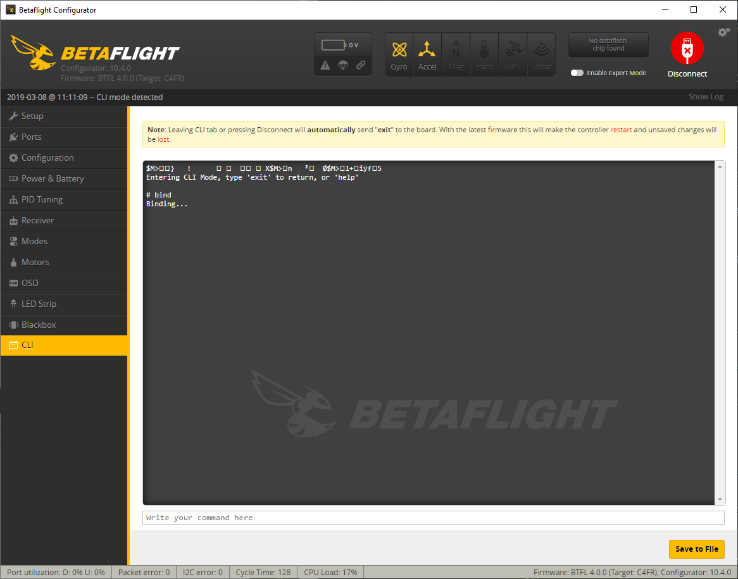Click the 'Cycle Time: 128' status entry

[x=263, y=573]
